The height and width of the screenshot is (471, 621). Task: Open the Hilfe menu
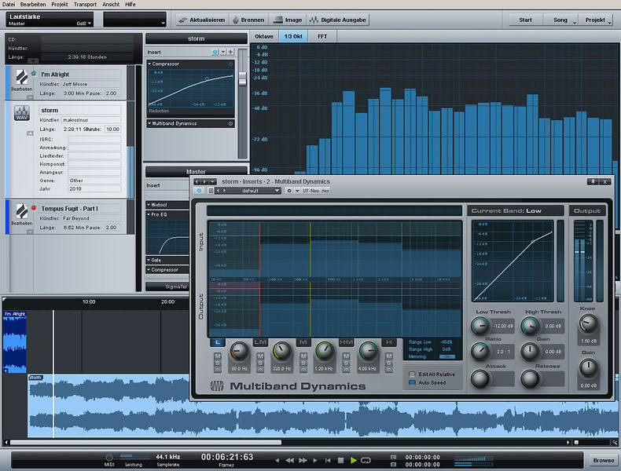tap(130, 5)
